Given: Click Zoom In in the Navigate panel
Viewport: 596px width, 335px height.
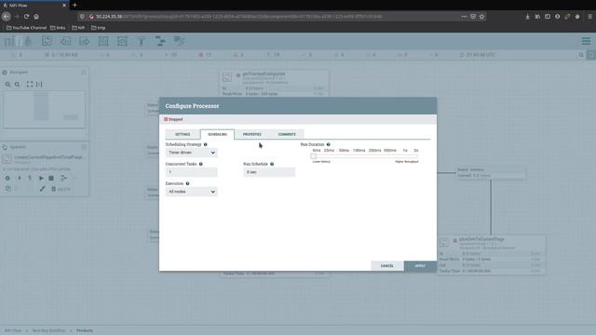Looking at the screenshot, I should [7, 85].
